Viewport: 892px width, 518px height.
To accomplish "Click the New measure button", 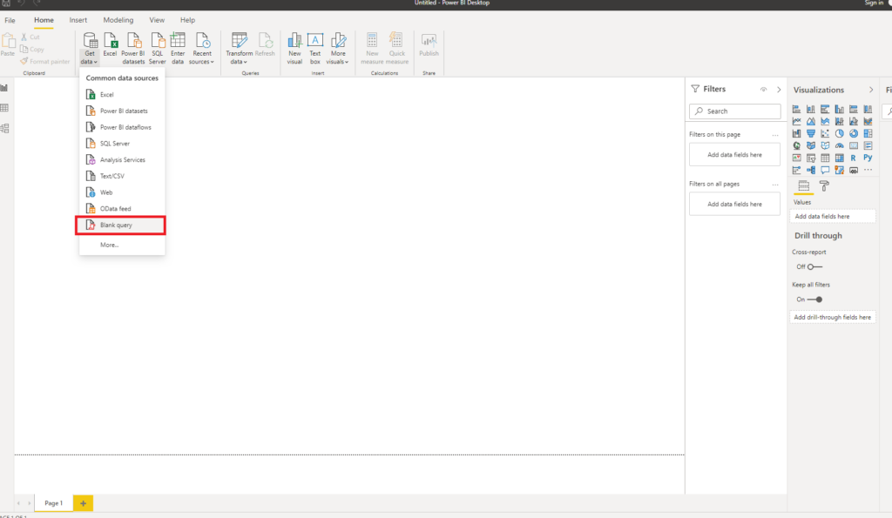I will click(x=372, y=48).
